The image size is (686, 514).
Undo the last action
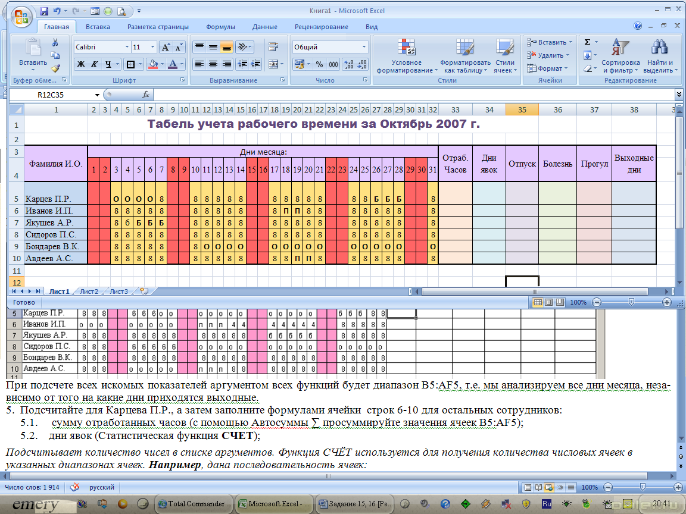(57, 11)
